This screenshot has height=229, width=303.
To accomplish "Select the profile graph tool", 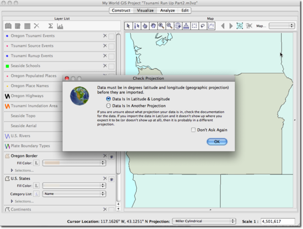I will point(211,26).
